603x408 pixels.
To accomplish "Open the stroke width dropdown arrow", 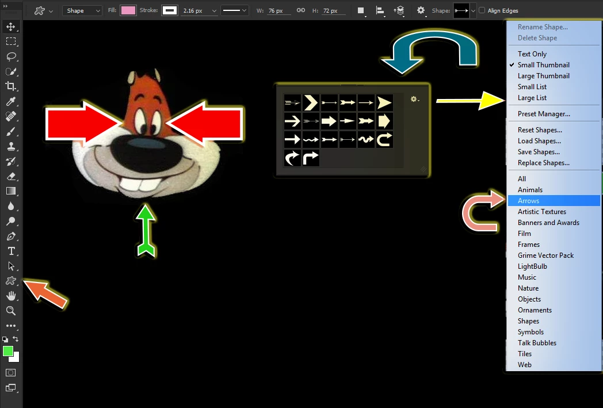I will (x=214, y=11).
